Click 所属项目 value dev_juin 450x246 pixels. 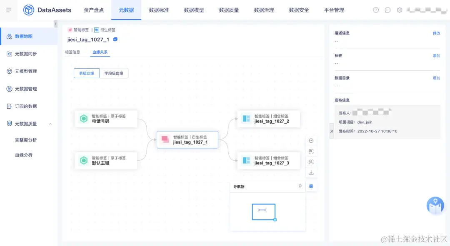point(365,122)
